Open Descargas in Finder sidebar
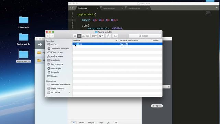 coord(56,68)
